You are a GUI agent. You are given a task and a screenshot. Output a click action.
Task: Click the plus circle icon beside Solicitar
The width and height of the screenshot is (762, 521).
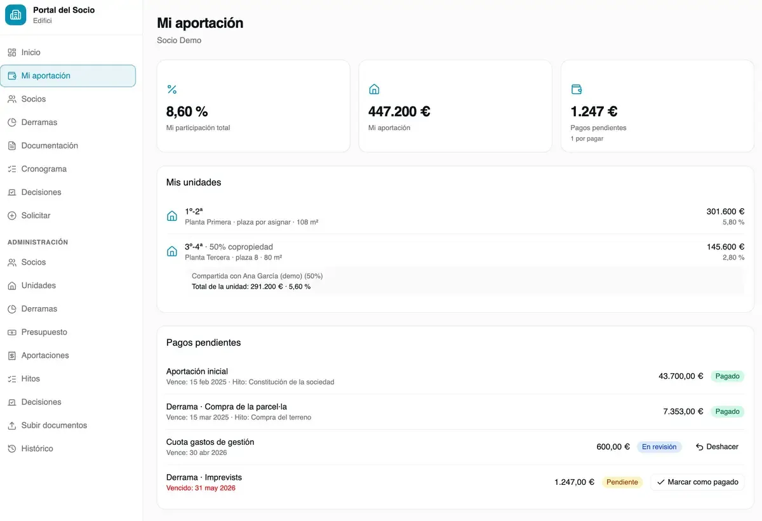[11, 216]
